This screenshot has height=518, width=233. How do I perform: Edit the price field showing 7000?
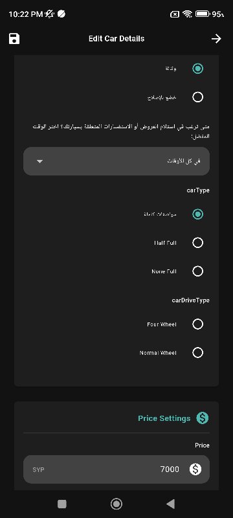[x=116, y=469]
